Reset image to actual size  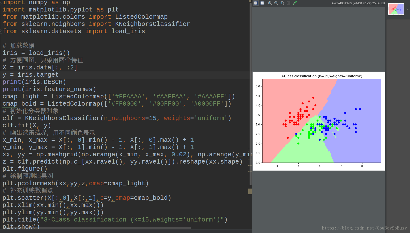282,3
